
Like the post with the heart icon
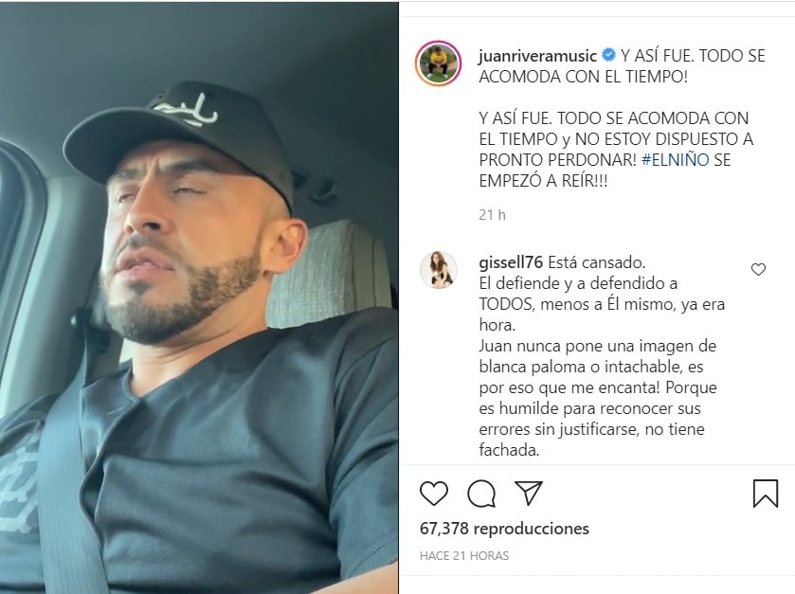pyautogui.click(x=434, y=494)
